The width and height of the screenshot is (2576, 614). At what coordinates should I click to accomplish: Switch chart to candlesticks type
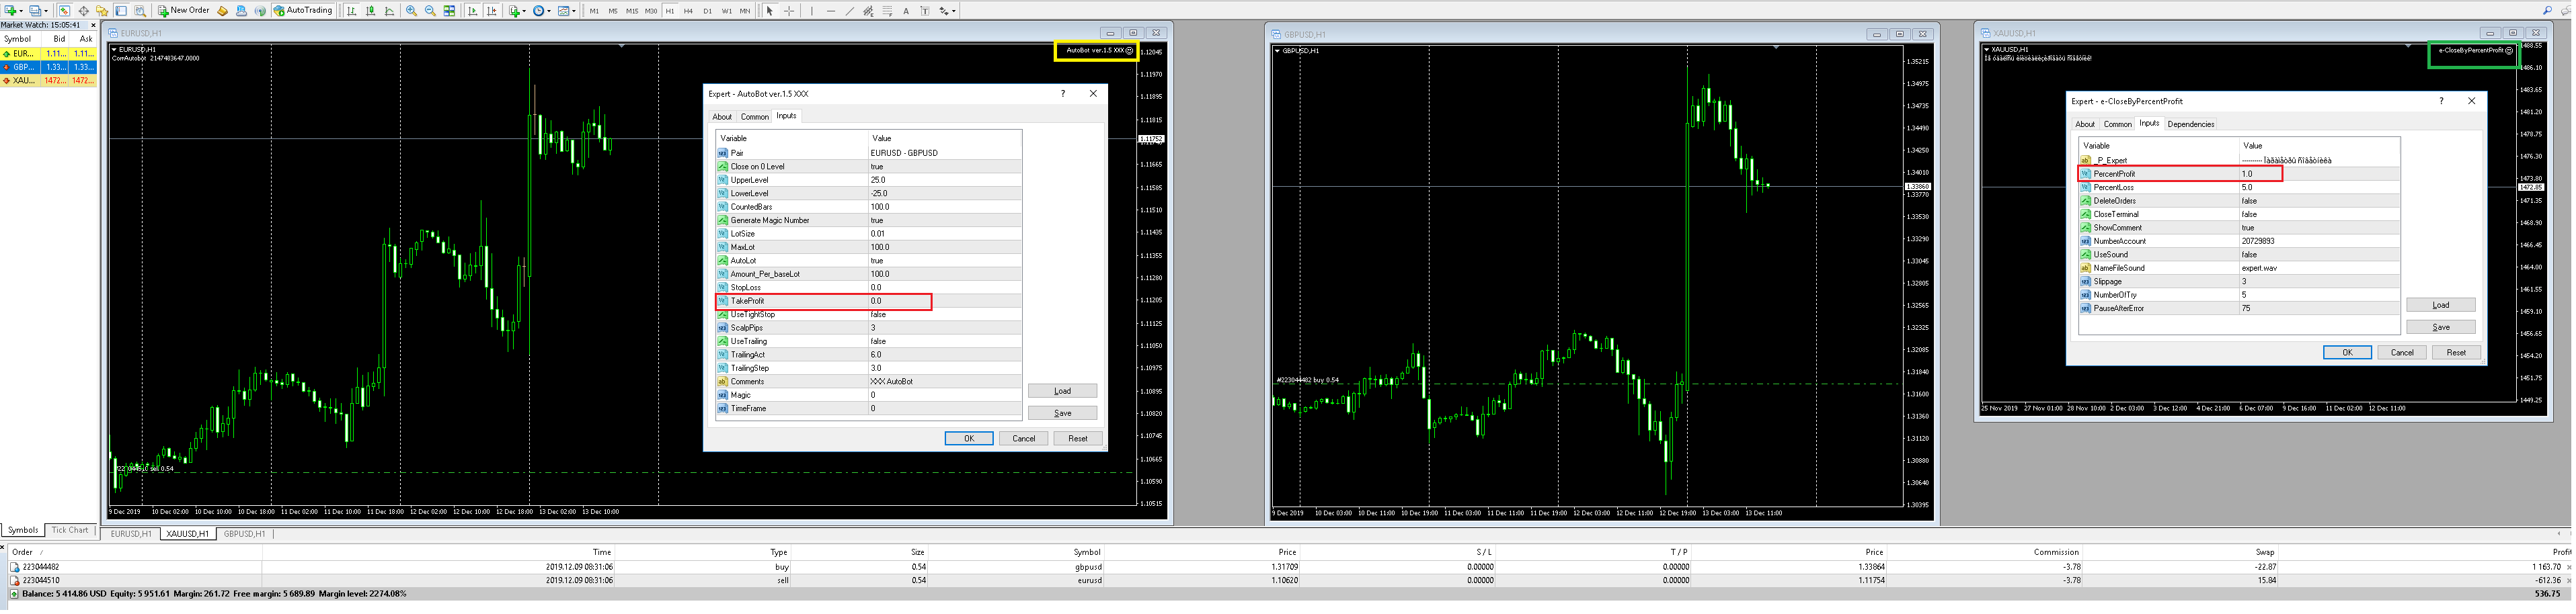tap(371, 11)
